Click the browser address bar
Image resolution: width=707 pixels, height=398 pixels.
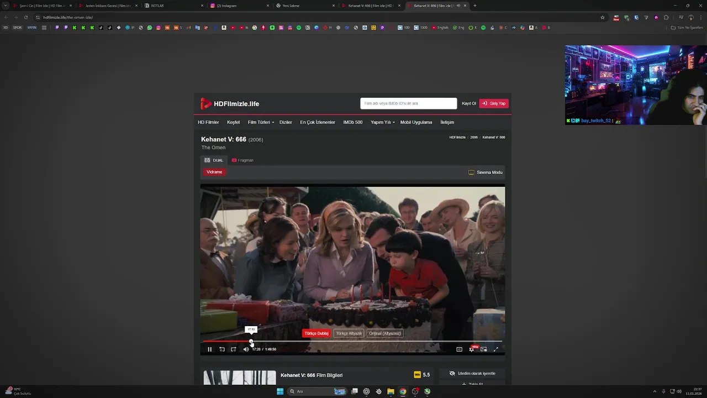coord(320,17)
